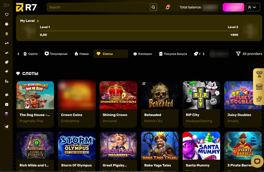Select the Популярные category tab
The image size is (264, 172).
coord(56,54)
